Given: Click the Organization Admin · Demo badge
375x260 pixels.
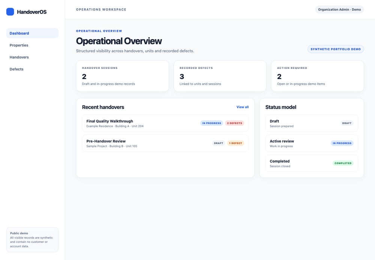Looking at the screenshot, I should 339,10.
